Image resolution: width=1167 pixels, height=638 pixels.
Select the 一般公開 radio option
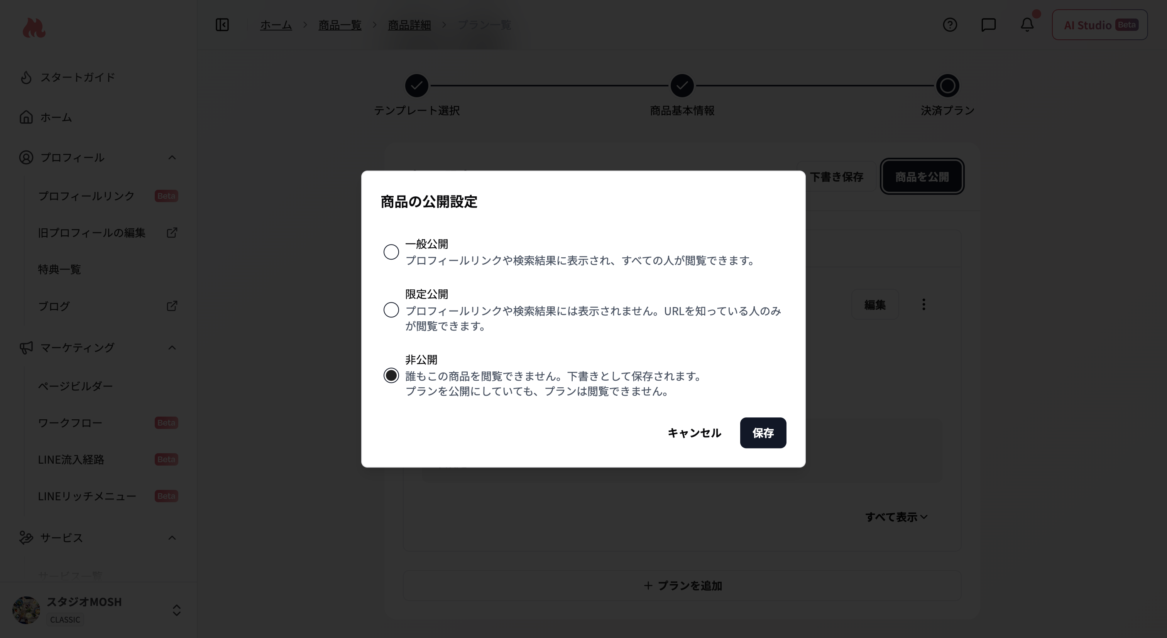[x=391, y=252]
